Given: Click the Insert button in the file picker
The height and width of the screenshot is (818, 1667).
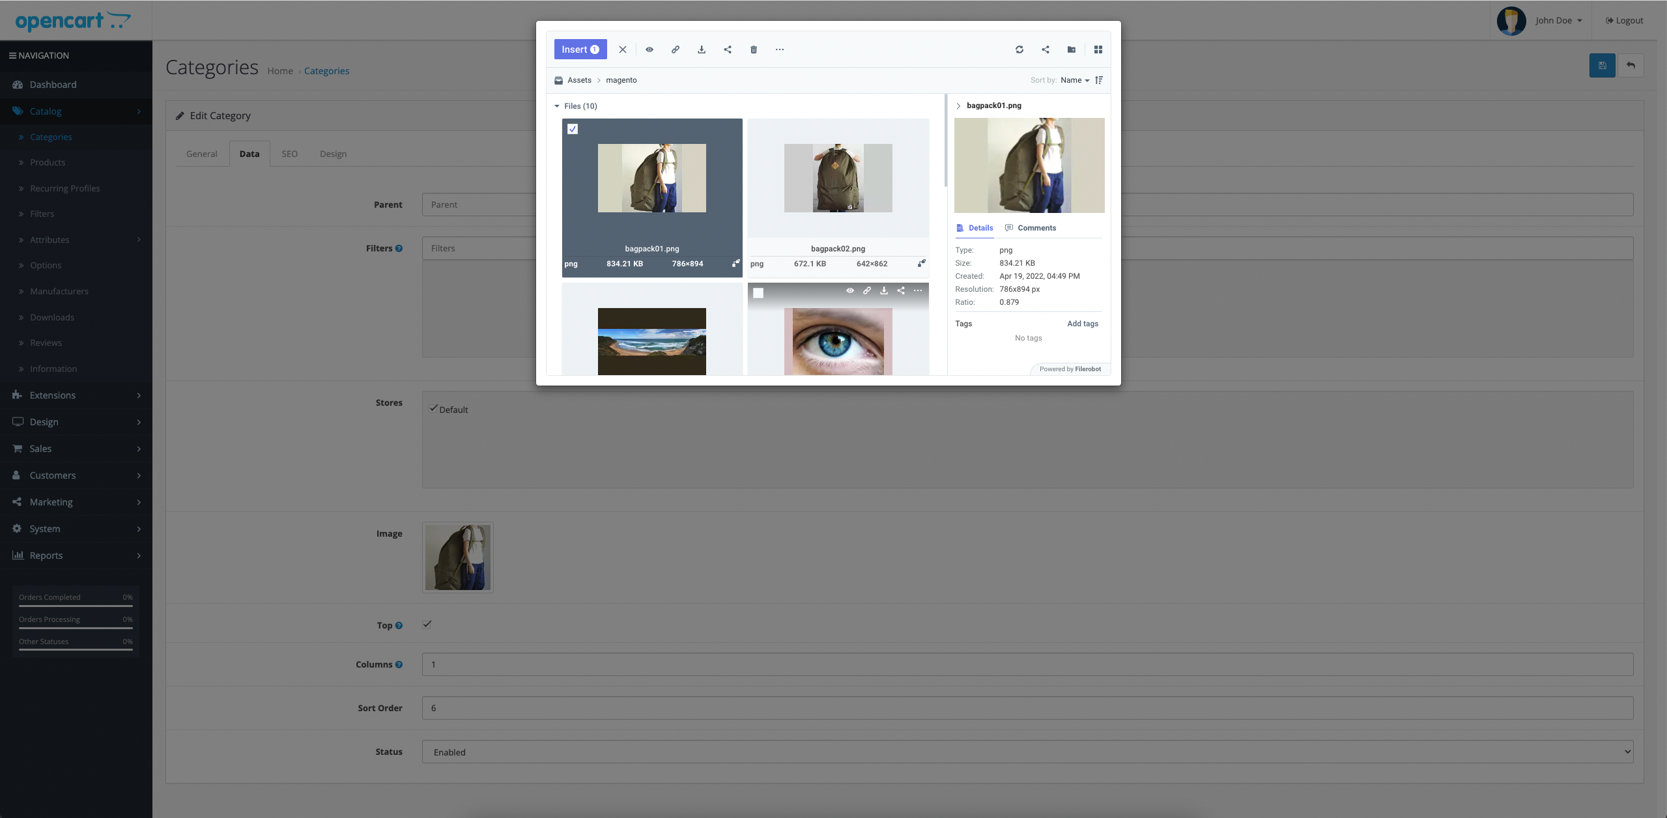Looking at the screenshot, I should click(580, 49).
